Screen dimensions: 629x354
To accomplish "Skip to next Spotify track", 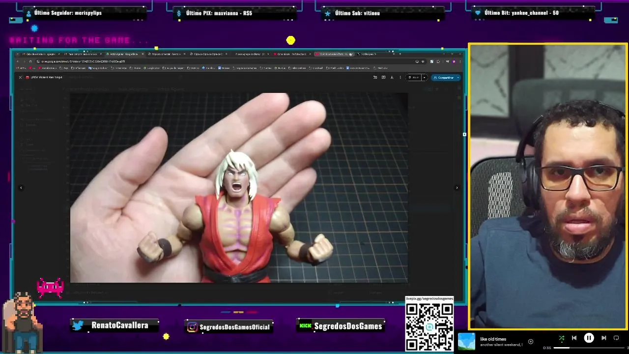I will coord(604,338).
